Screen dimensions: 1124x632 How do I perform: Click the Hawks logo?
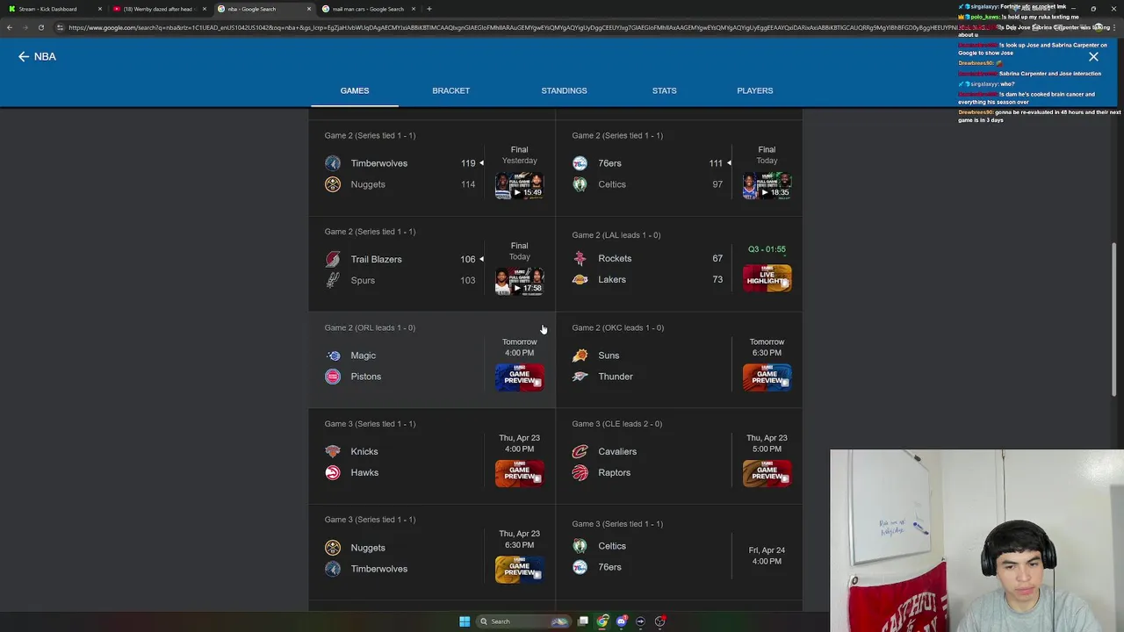pyautogui.click(x=332, y=472)
